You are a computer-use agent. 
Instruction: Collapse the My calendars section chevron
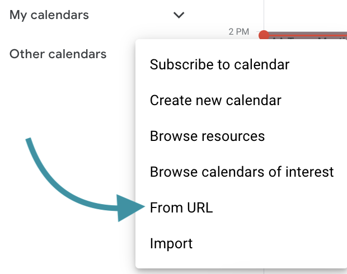click(x=179, y=15)
